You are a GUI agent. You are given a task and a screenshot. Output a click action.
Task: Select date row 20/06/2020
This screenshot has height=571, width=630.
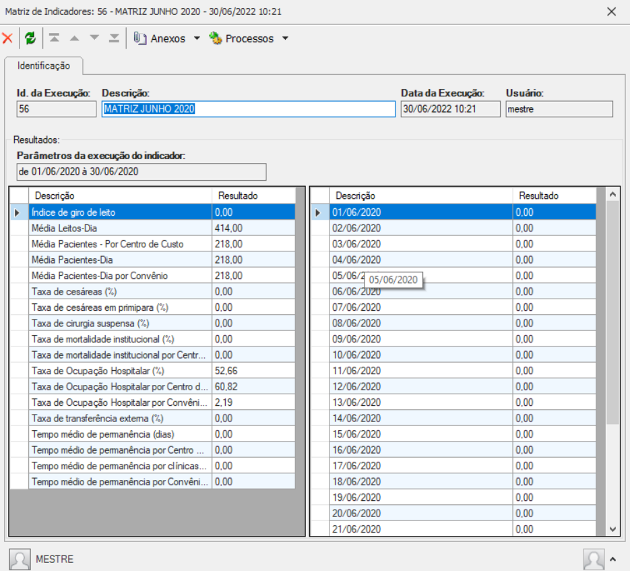tap(453, 514)
